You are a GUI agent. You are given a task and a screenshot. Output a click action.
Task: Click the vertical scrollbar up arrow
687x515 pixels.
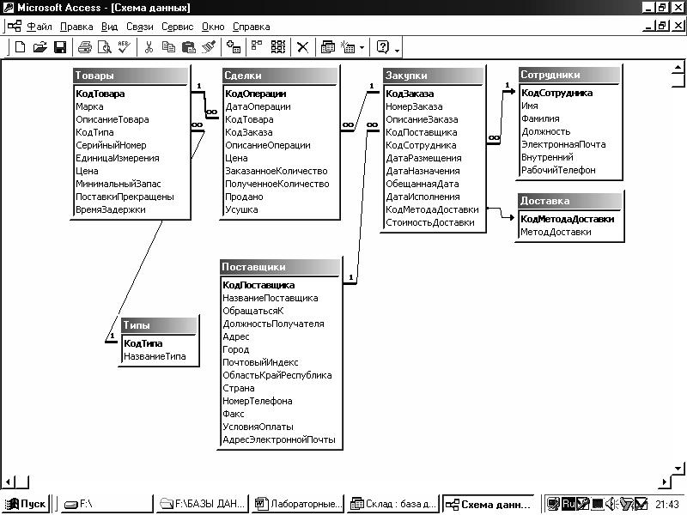tap(678, 68)
